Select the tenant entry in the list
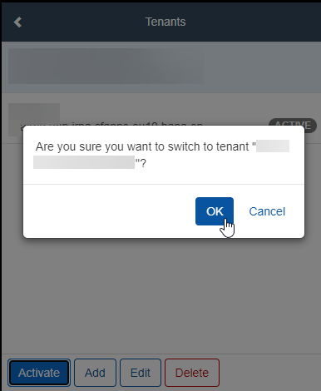 [x=161, y=118]
